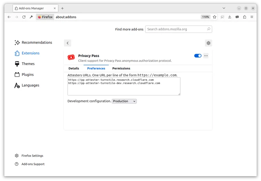This screenshot has height=181, width=261.
Task: Click the Development configuration label
Action: 89,101
